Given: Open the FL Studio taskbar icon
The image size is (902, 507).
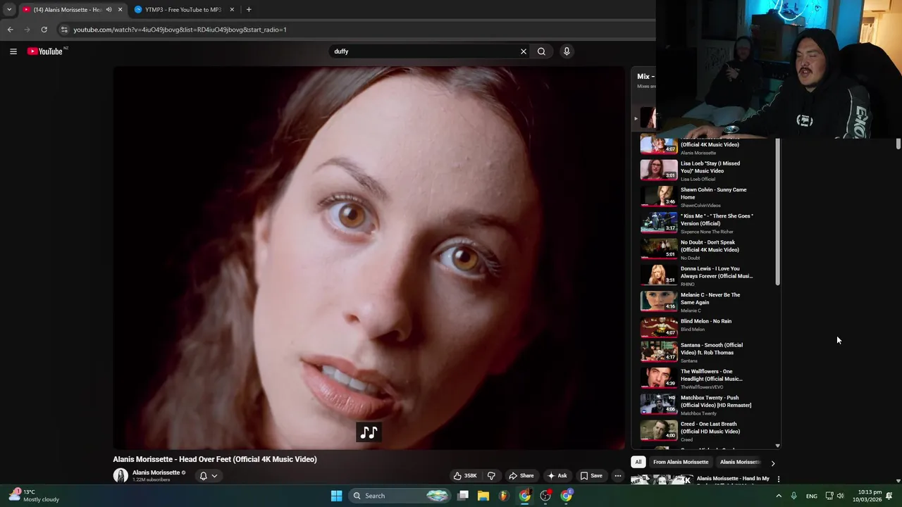Looking at the screenshot, I should tap(504, 496).
